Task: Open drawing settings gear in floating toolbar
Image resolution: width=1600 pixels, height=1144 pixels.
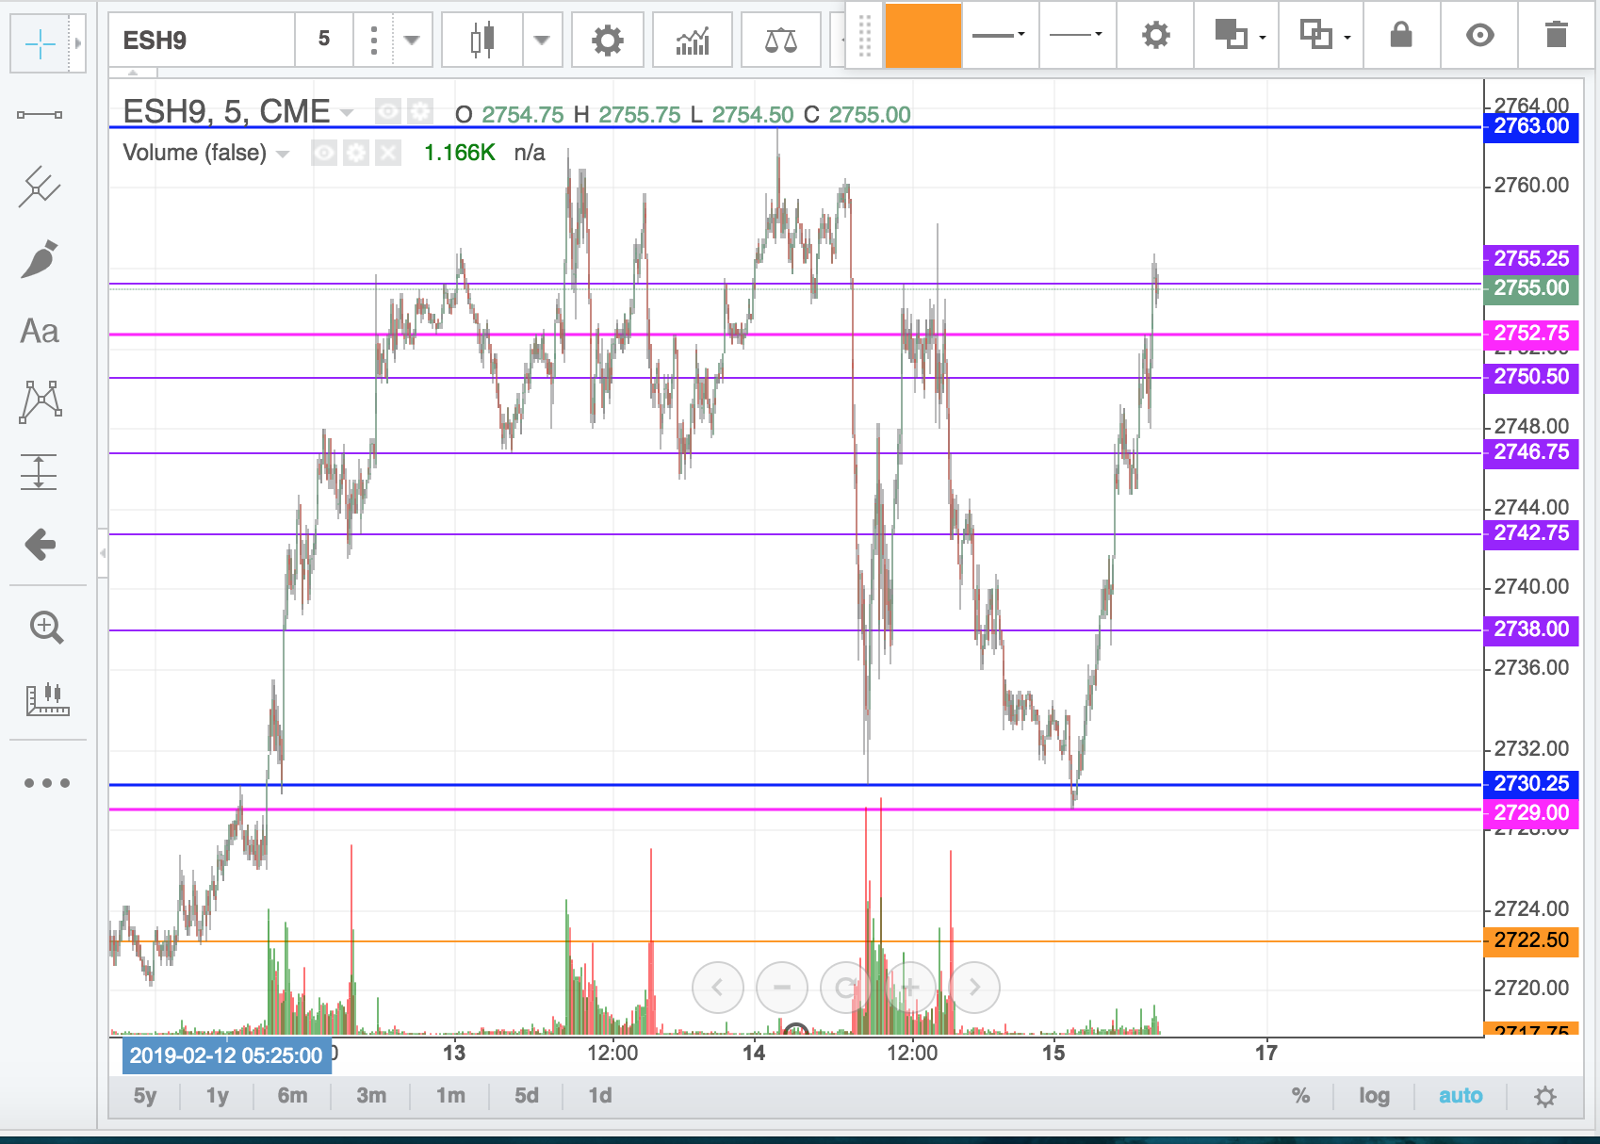Action: [1155, 35]
